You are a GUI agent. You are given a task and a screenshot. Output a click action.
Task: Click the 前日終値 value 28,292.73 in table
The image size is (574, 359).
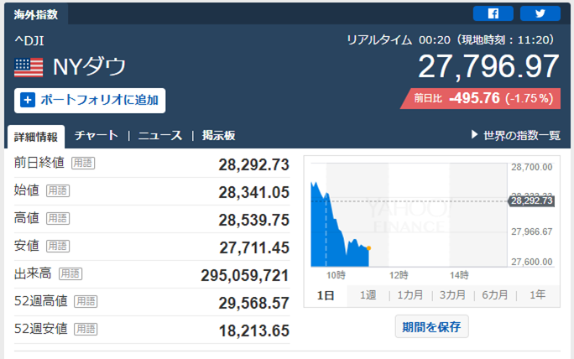(254, 164)
